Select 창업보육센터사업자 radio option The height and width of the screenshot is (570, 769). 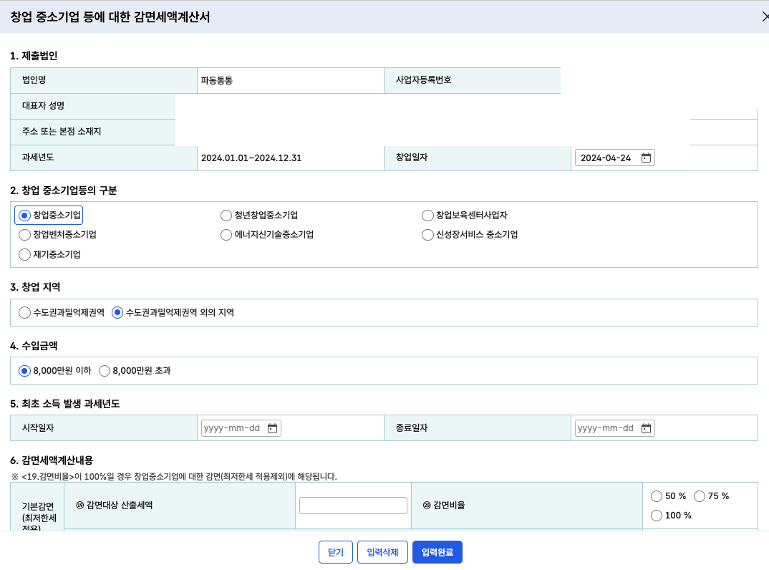pyautogui.click(x=428, y=216)
